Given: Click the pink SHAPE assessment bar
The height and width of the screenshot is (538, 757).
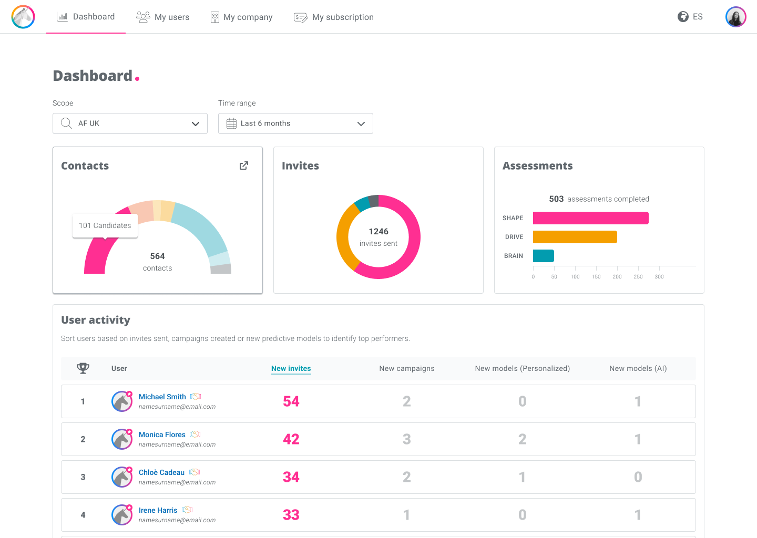Looking at the screenshot, I should click(x=591, y=218).
